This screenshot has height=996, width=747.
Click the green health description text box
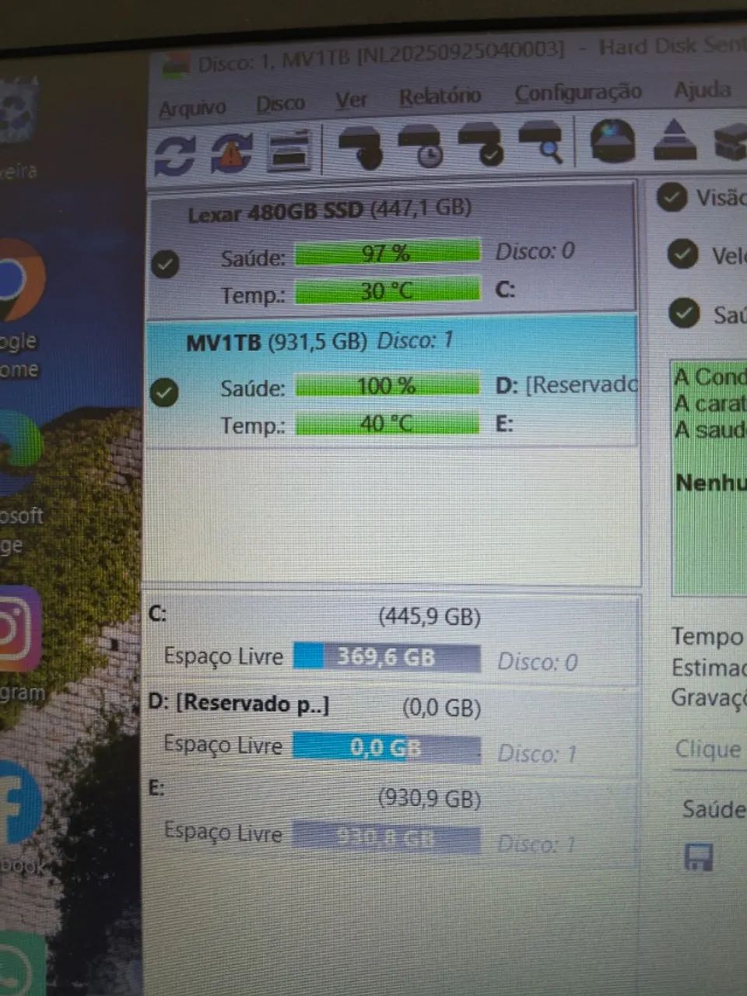pyautogui.click(x=710, y=477)
